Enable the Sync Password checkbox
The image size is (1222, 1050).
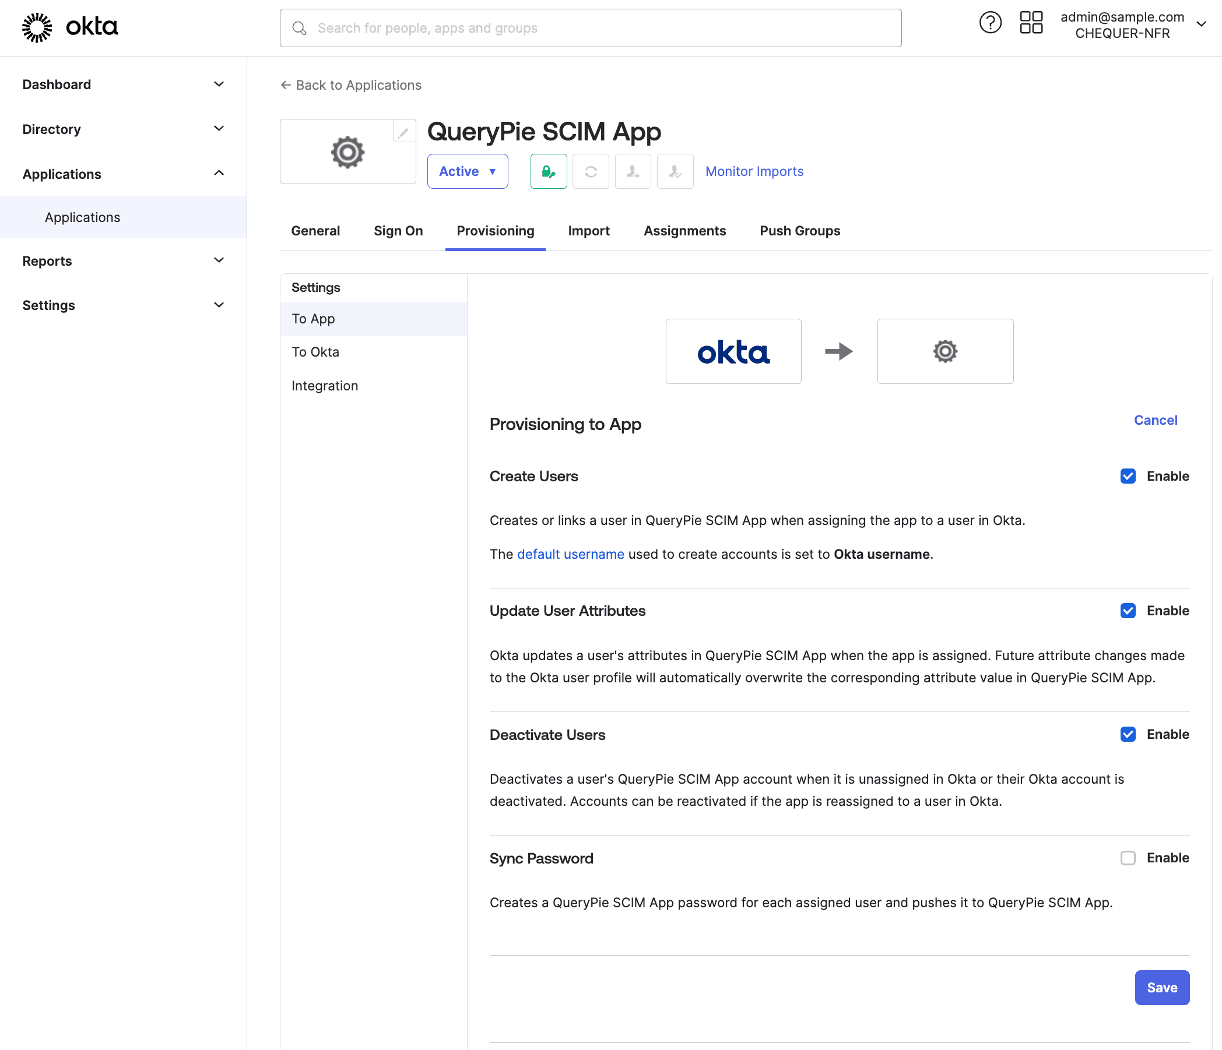pos(1128,858)
